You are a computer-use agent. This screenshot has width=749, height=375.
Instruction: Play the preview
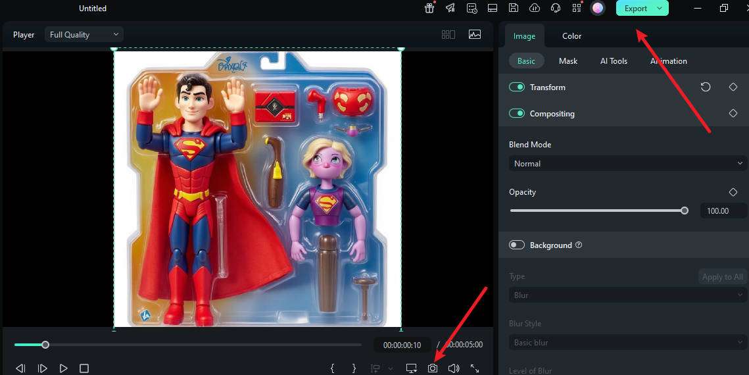(x=63, y=368)
